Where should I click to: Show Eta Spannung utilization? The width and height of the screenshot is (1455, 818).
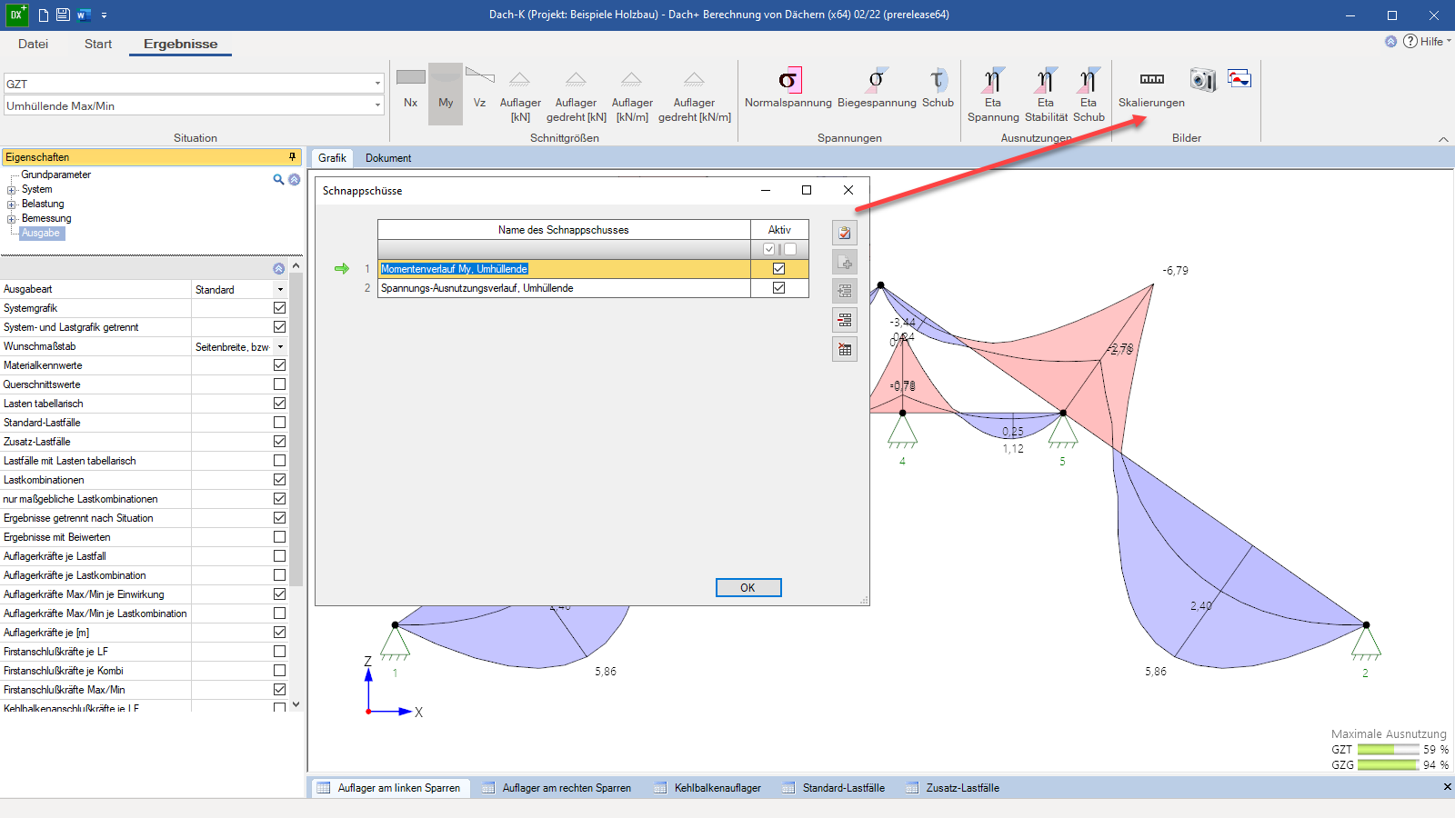(x=993, y=95)
